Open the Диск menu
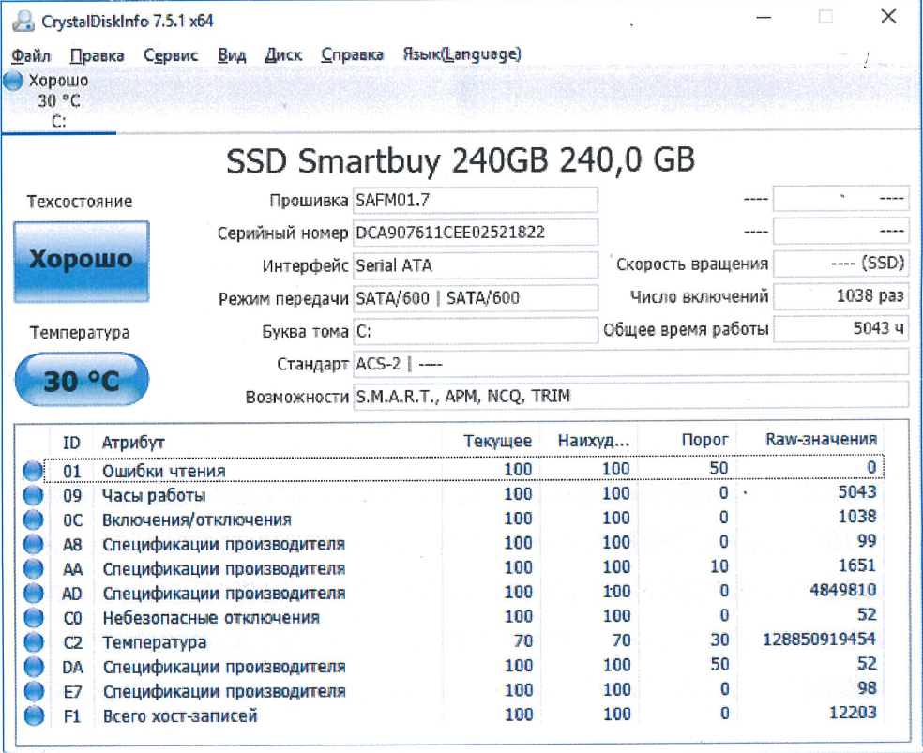The image size is (923, 753). coord(283,55)
